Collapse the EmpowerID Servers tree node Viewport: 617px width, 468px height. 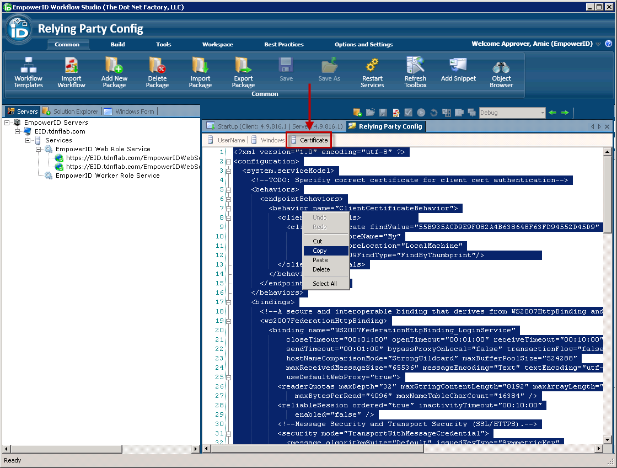7,123
